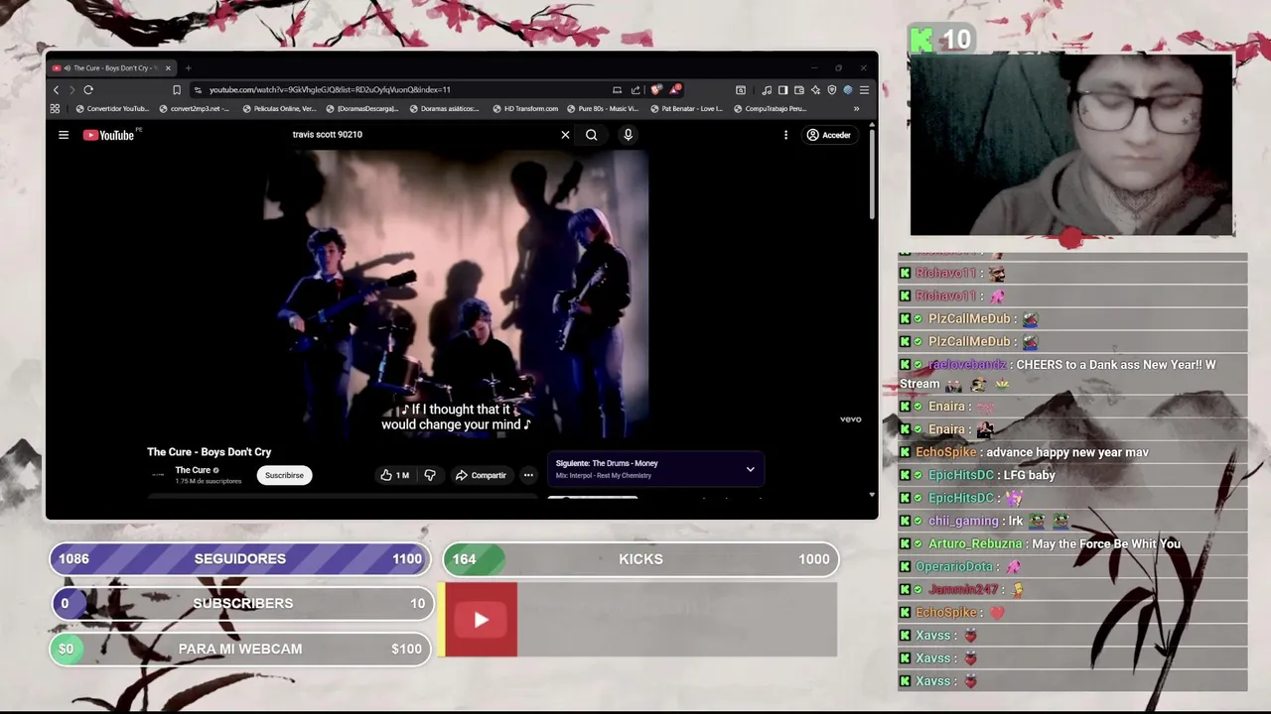Share page link from address bar

tap(635, 90)
